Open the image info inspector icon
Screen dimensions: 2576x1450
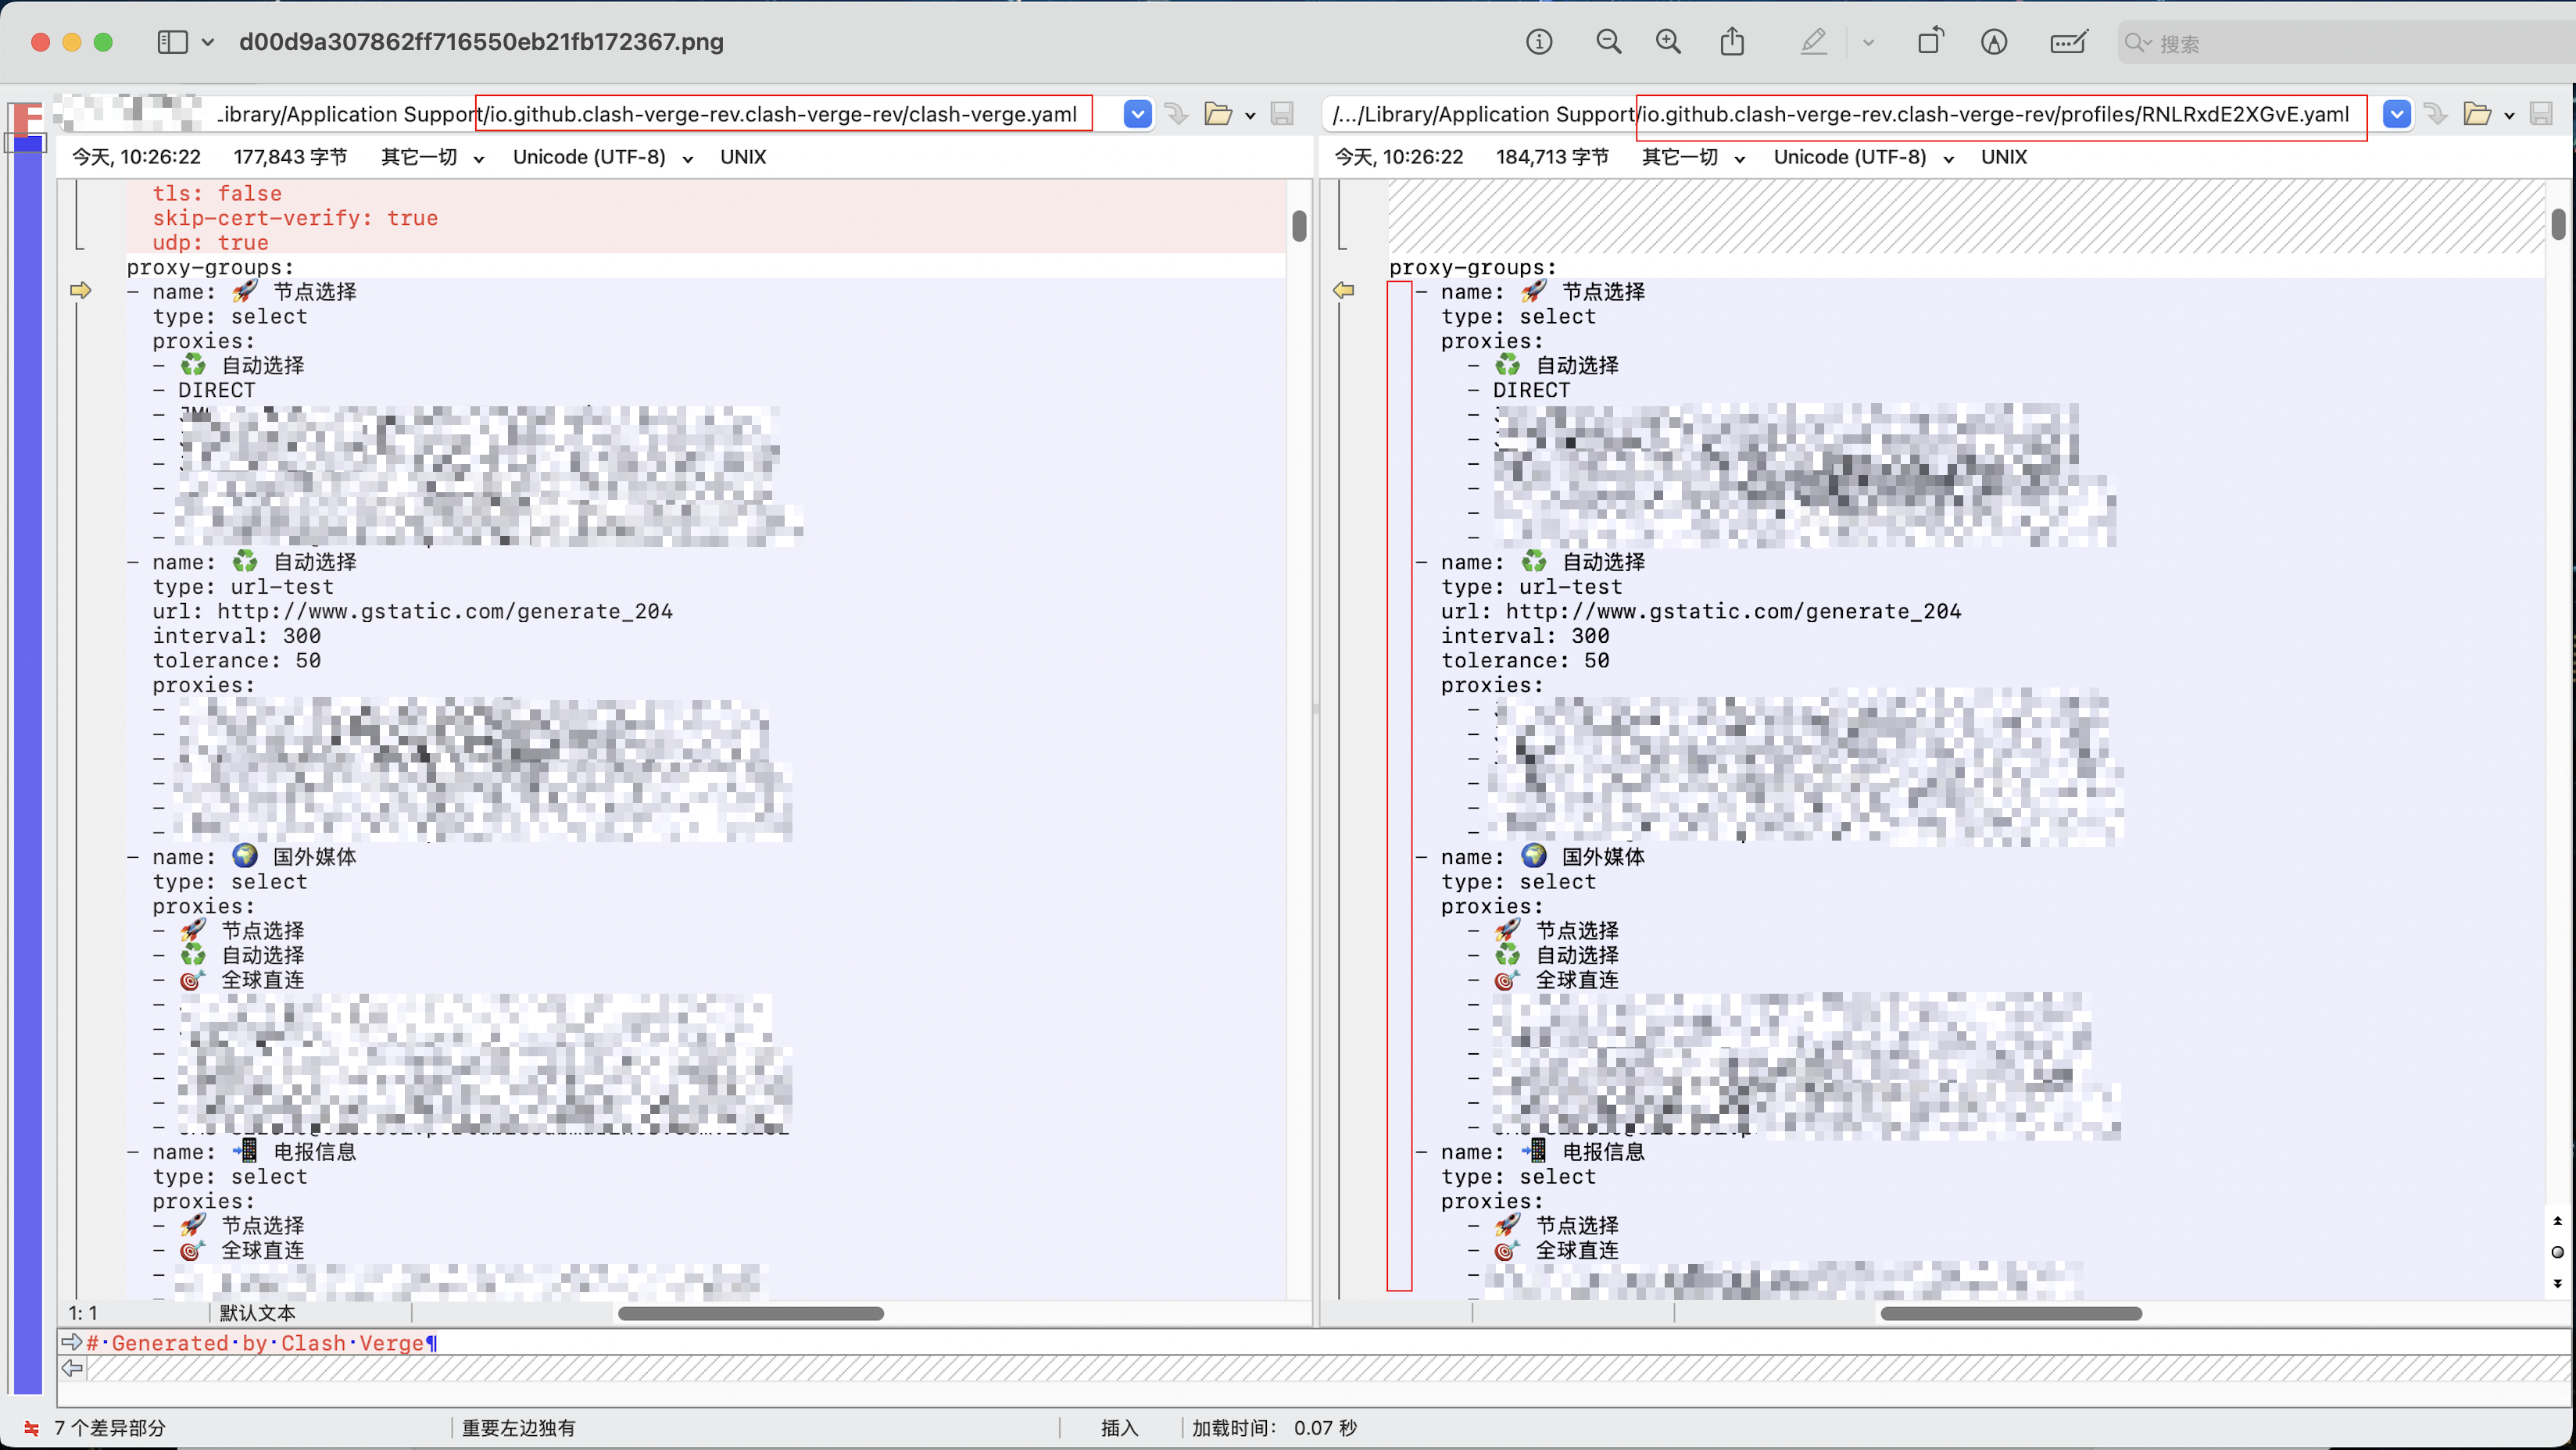[1539, 42]
